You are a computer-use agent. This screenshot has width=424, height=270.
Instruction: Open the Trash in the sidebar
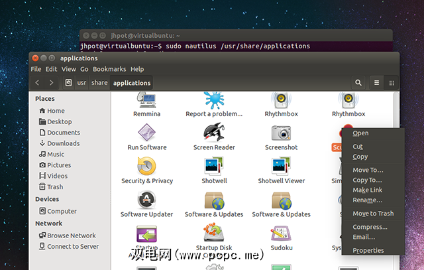pos(55,187)
